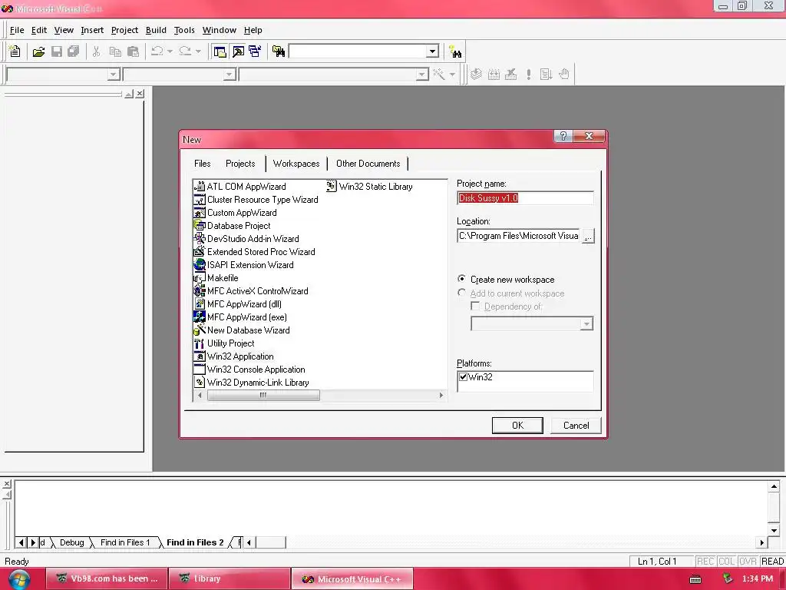Click the New Text File toolbar icon

[x=15, y=51]
